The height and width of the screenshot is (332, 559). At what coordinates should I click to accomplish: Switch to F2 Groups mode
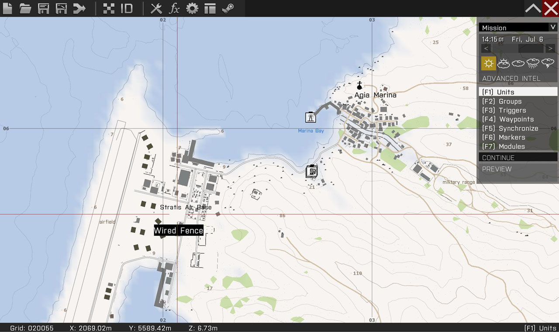(518, 101)
